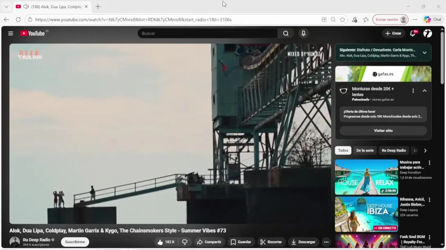Clip the video with Recortar

tap(271, 242)
